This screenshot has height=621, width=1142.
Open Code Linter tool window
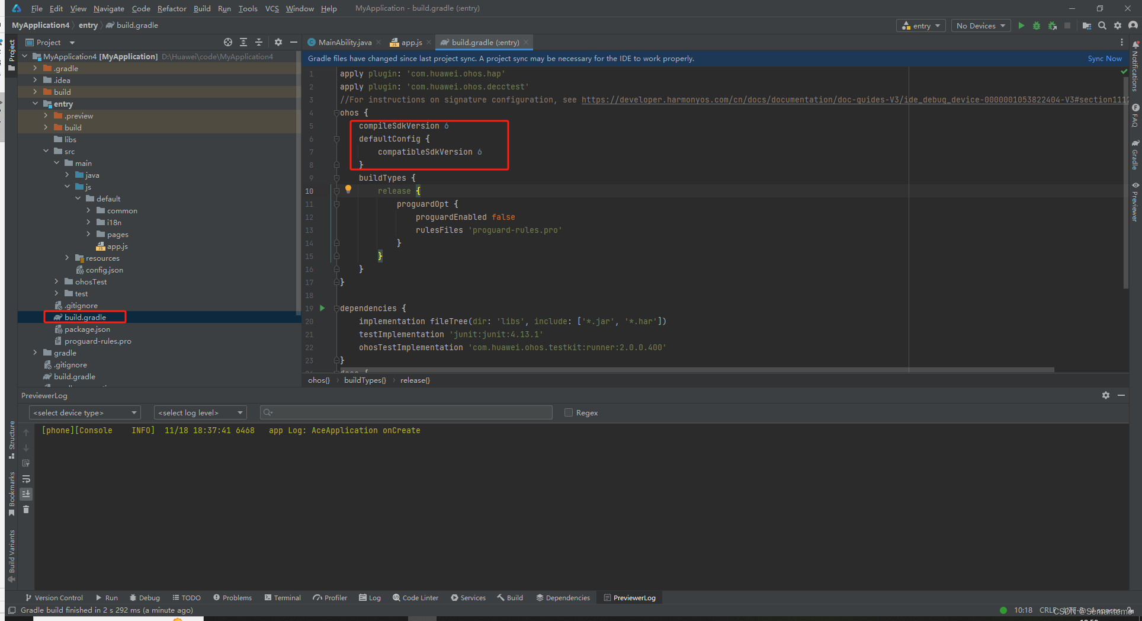click(415, 597)
